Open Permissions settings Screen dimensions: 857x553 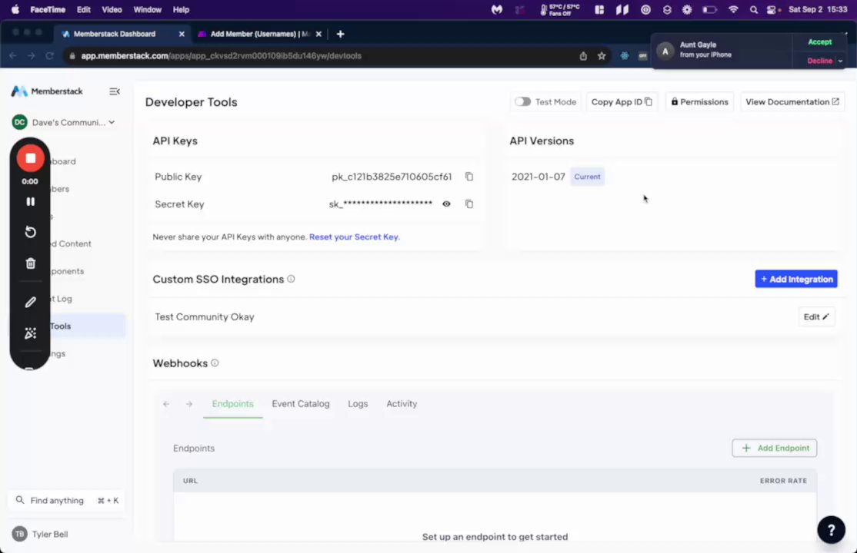[x=699, y=101]
